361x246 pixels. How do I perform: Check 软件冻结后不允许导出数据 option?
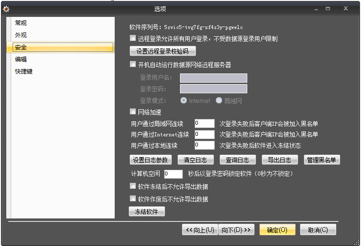(x=133, y=186)
